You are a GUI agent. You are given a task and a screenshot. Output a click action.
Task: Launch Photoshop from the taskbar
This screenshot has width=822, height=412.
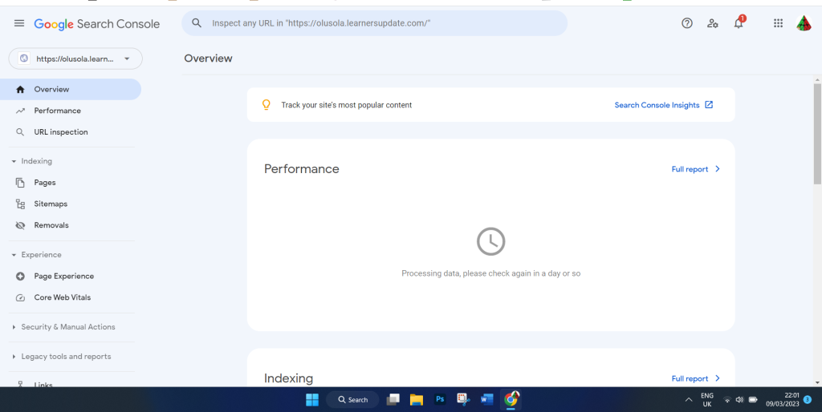tap(440, 399)
